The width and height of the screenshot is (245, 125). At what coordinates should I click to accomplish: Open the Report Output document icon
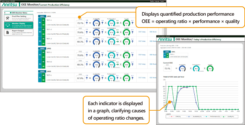pyautogui.click(x=7, y=32)
